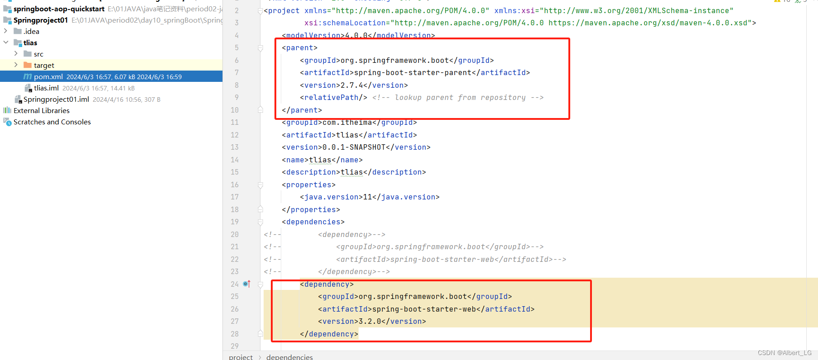Click line number 13 in the gutter
Viewport: 818px width, 360px height.
click(234, 147)
